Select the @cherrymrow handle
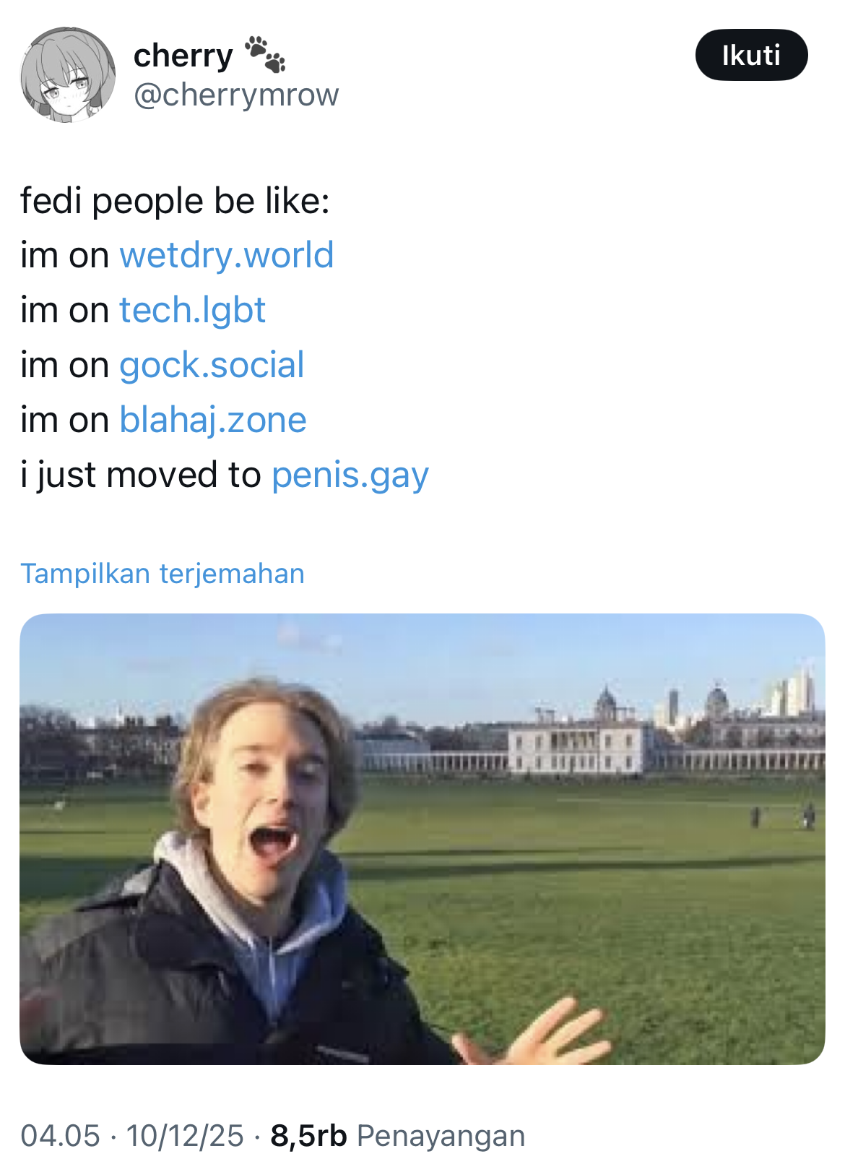This screenshot has height=1172, width=845. [x=237, y=95]
